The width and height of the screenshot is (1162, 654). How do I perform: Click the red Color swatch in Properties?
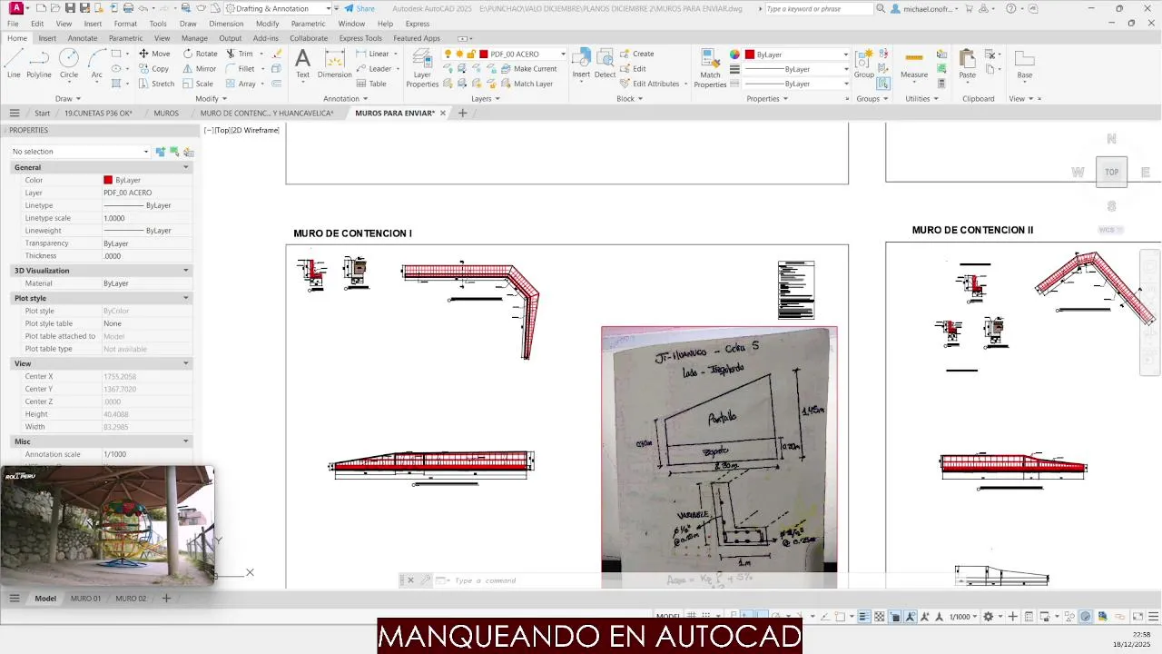pyautogui.click(x=108, y=180)
